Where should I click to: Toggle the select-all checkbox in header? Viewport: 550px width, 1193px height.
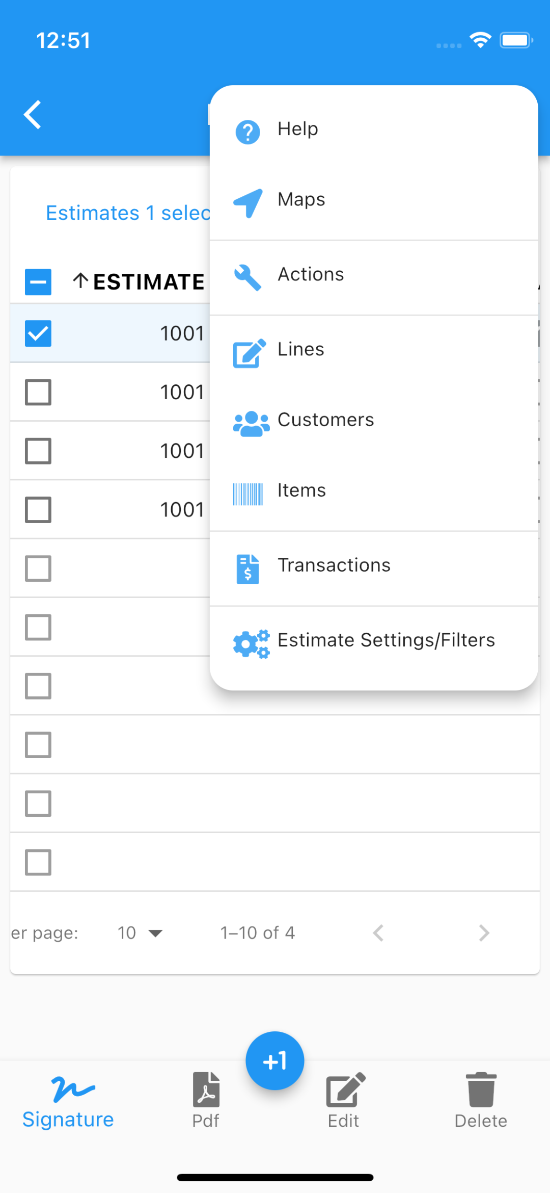click(38, 282)
